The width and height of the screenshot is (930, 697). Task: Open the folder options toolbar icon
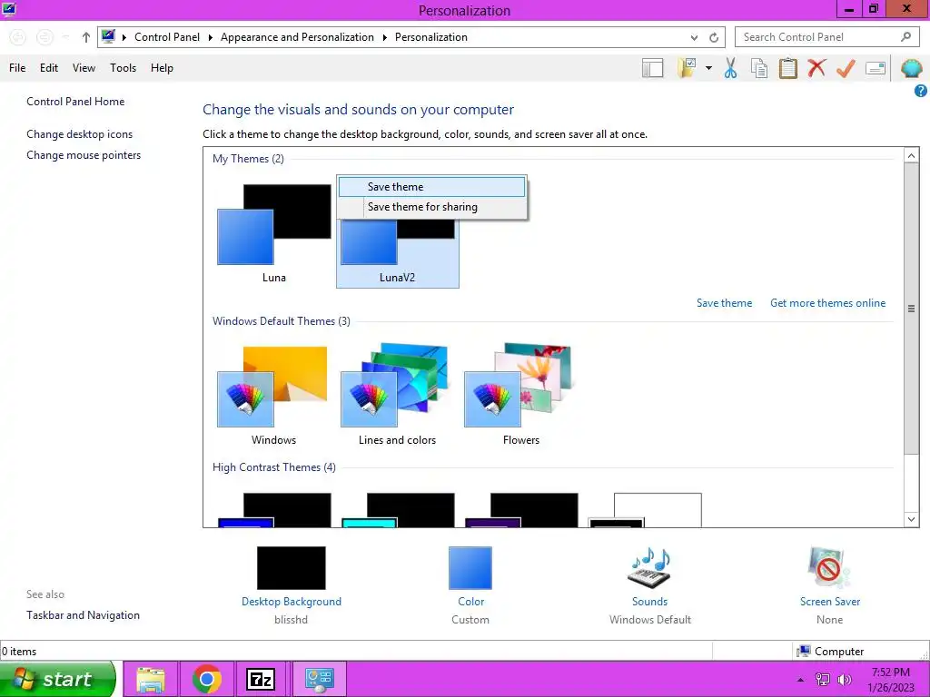click(688, 68)
